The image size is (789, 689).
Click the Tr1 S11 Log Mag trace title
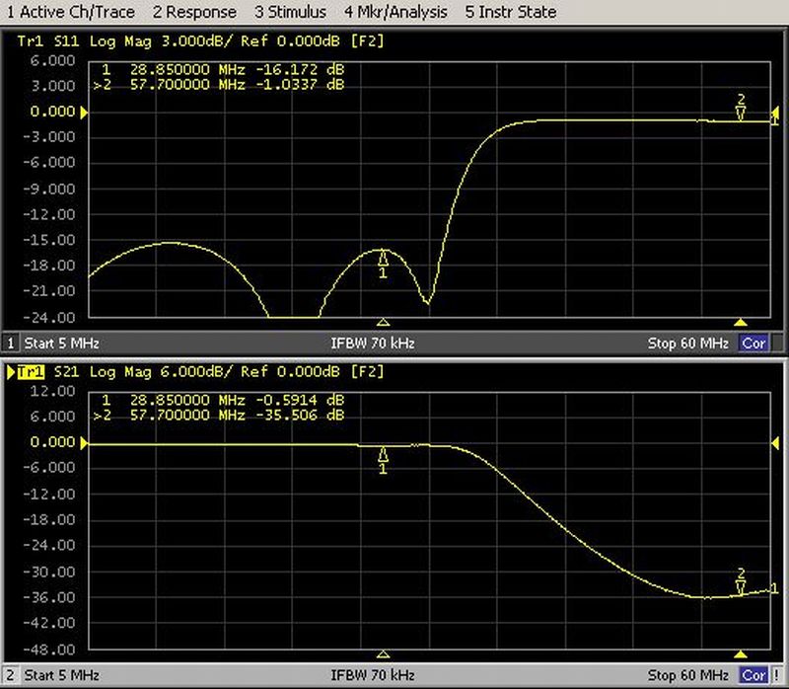pos(148,41)
